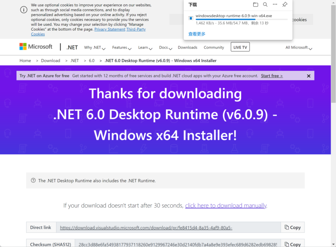Open the Community nav item
Screen dimensions: 336x247
coord(214,47)
